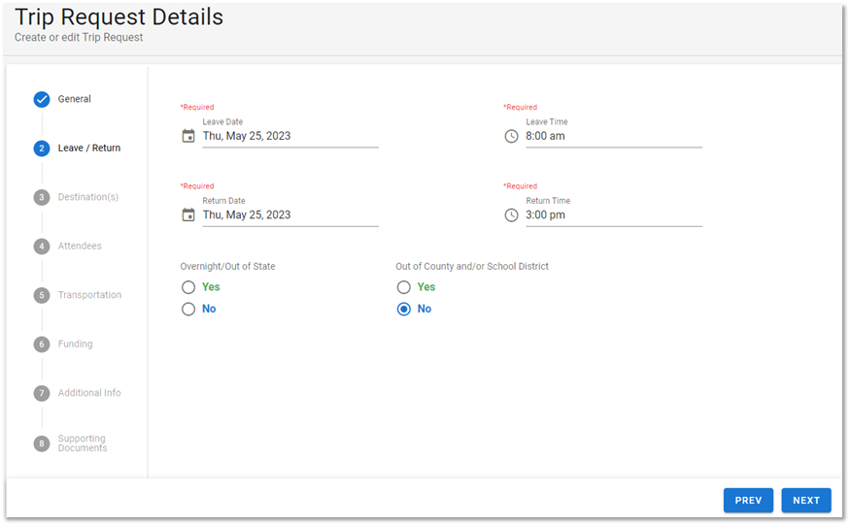Select Yes for Out of County and/or School District
The image size is (851, 526).
[404, 287]
